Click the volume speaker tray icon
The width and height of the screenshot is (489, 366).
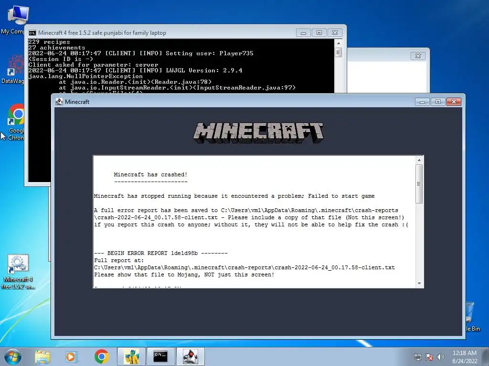pos(441,357)
